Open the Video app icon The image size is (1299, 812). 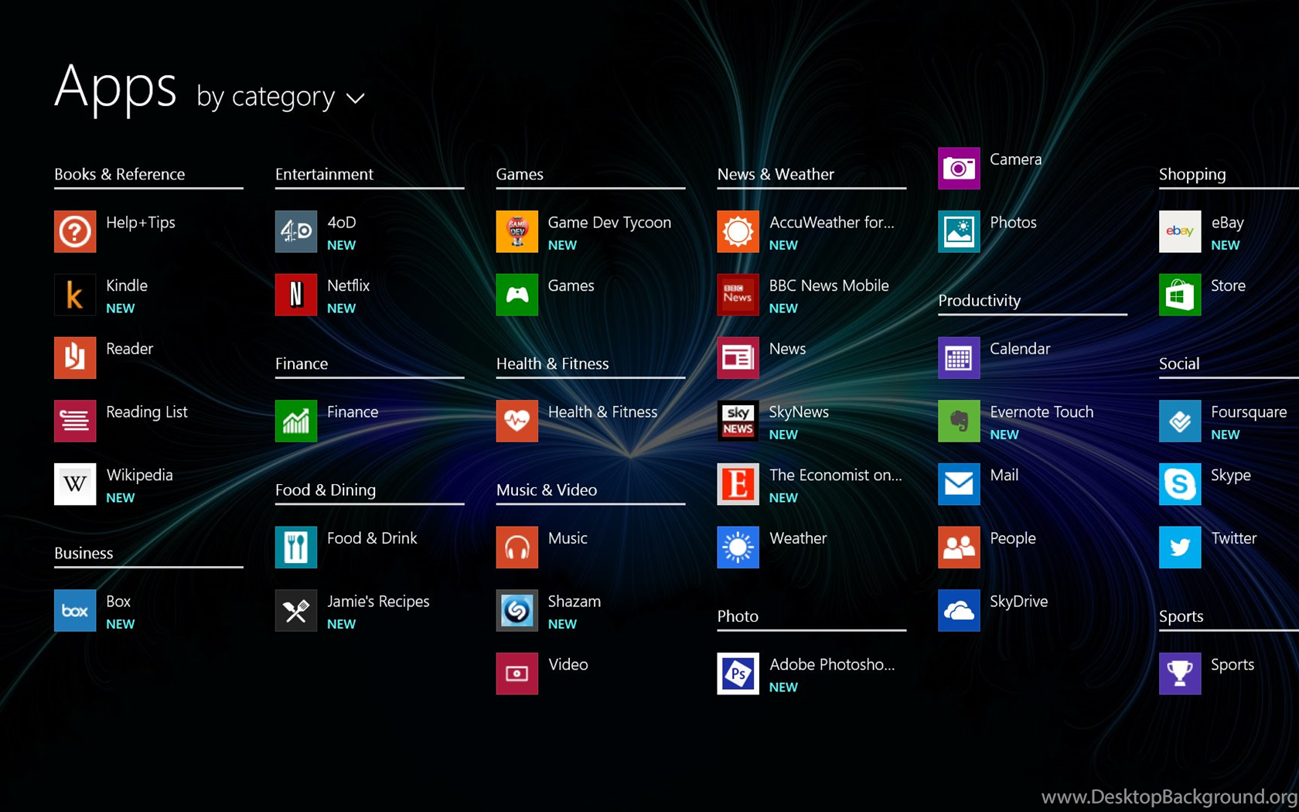(x=517, y=674)
